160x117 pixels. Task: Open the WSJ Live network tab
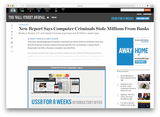pyautogui.click(x=22, y=10)
